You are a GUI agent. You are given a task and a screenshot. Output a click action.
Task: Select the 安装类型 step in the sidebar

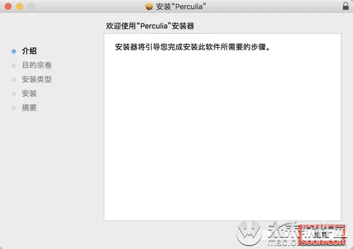(x=36, y=80)
